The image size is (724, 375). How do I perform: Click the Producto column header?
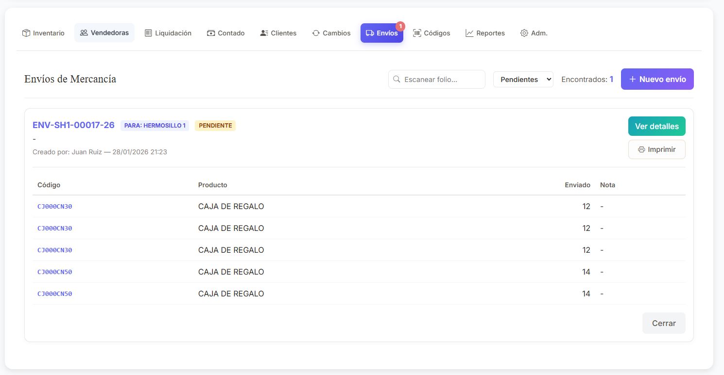click(x=213, y=185)
